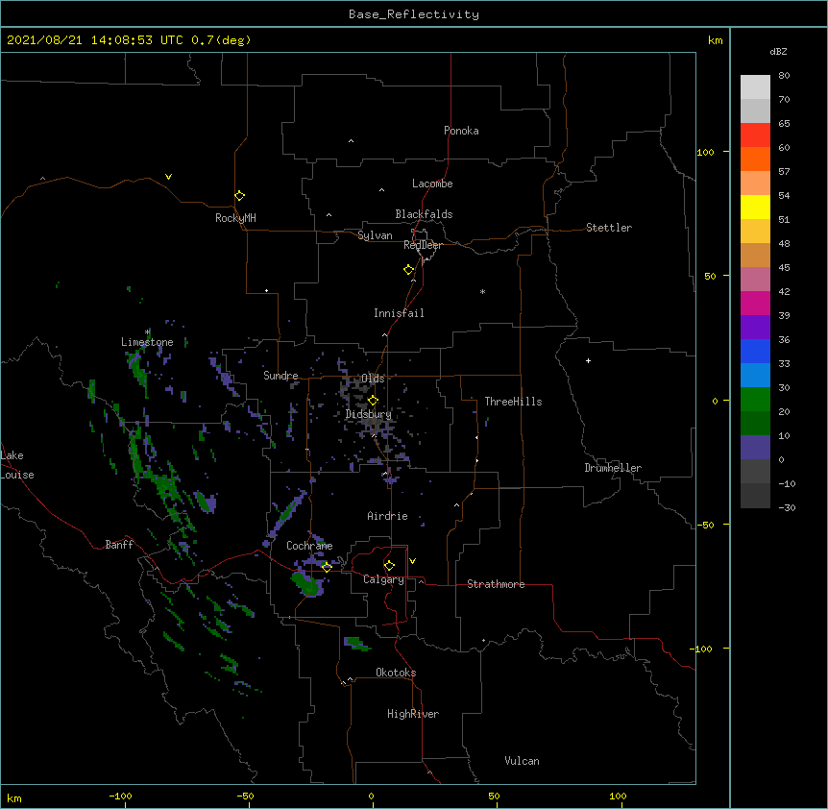Click the Innisfail label
The width and height of the screenshot is (828, 809).
[x=399, y=313]
